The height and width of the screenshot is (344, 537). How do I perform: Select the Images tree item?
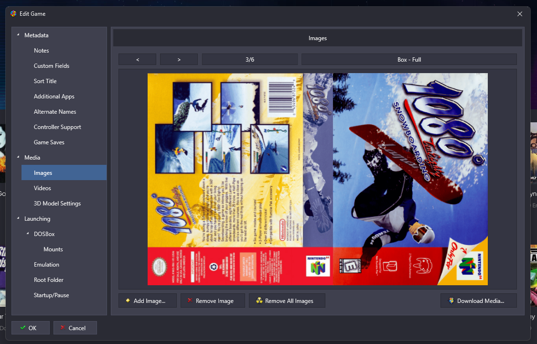coord(64,172)
